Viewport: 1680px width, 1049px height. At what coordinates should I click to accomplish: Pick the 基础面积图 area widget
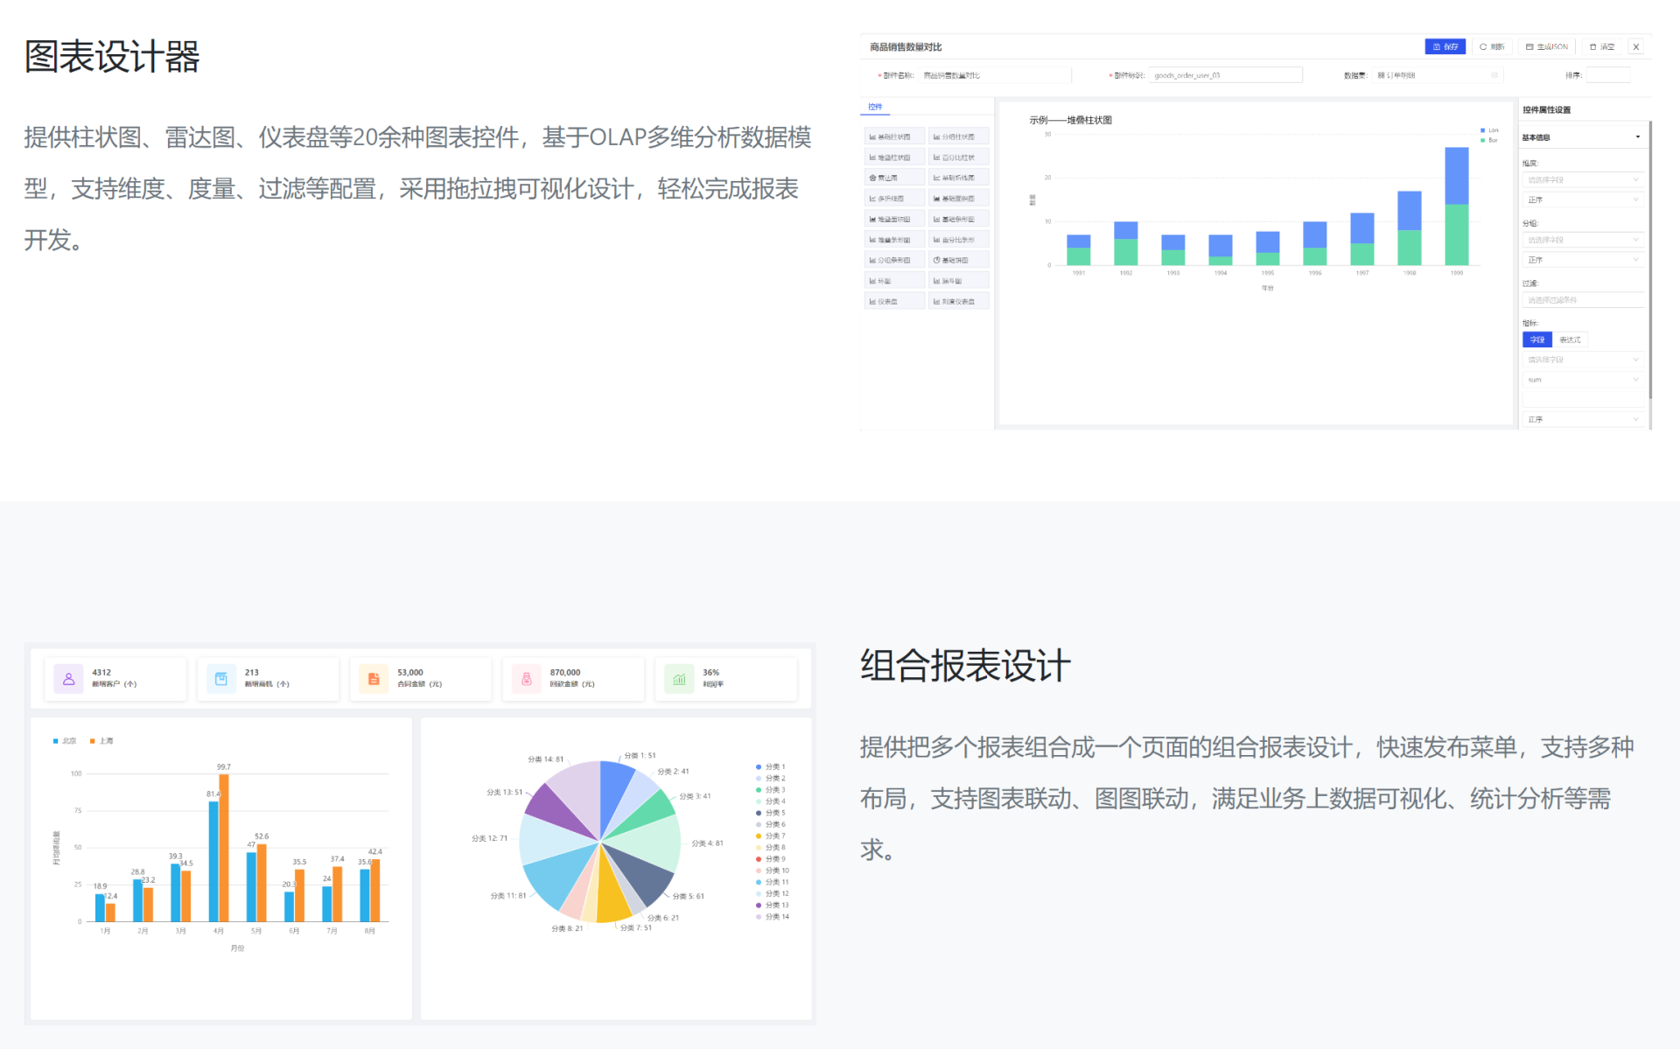click(x=958, y=199)
